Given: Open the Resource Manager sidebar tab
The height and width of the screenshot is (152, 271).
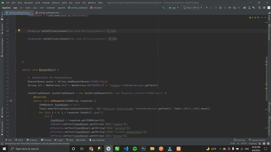Looking at the screenshot, I should (x=2, y=47).
